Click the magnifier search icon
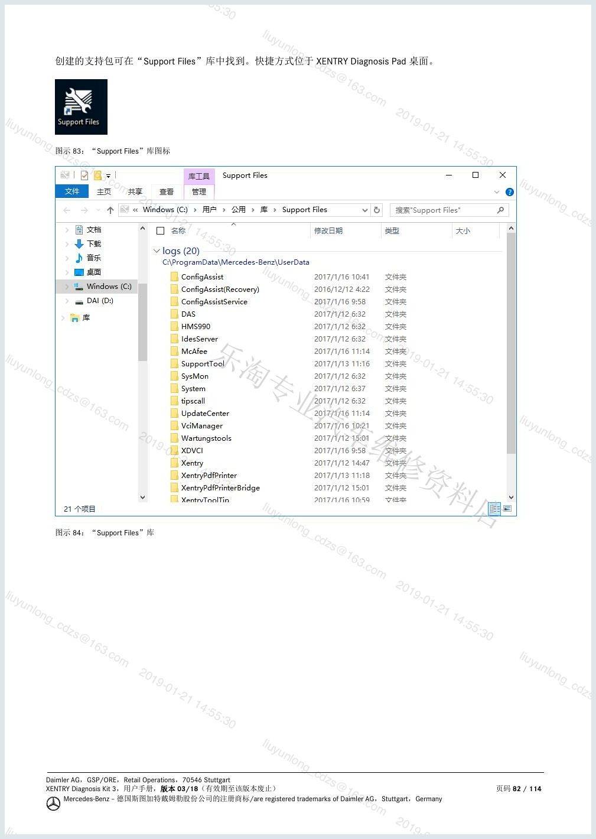Screen dimensions: 596x839 (x=500, y=210)
